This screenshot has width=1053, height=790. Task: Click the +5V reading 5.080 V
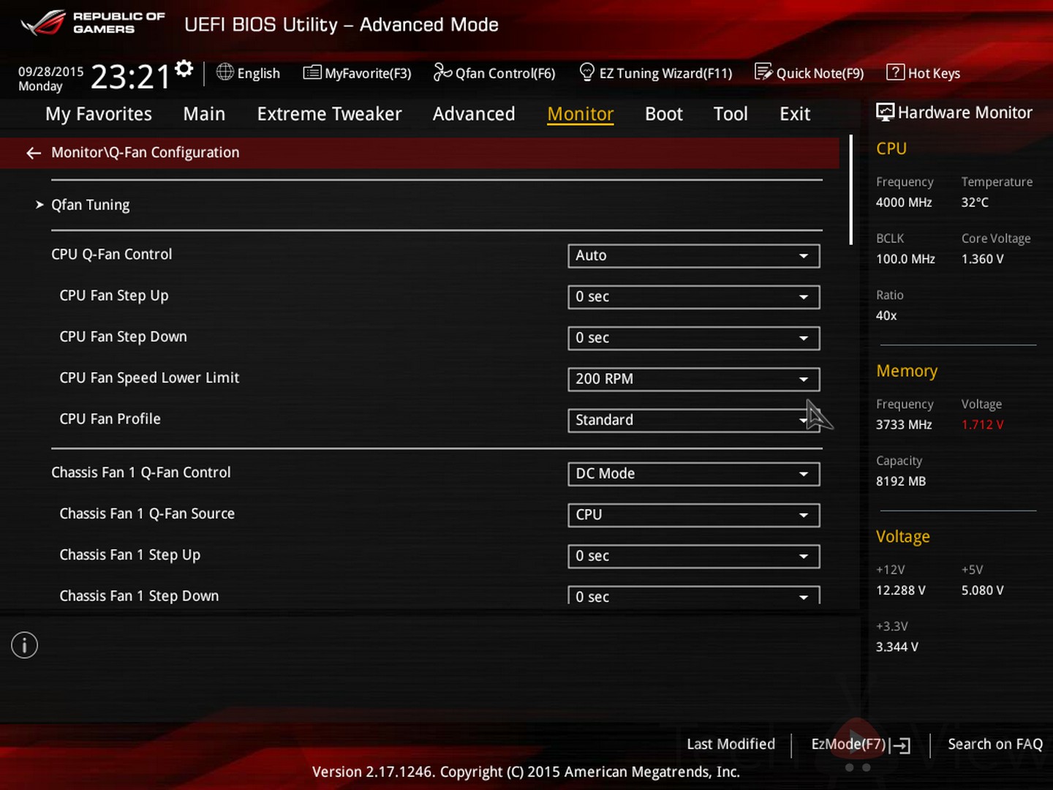point(983,590)
